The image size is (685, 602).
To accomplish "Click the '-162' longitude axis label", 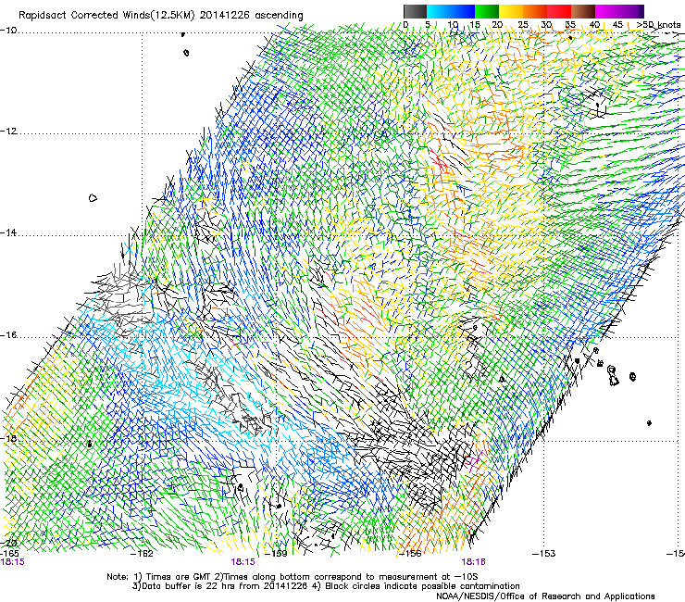I will (143, 554).
